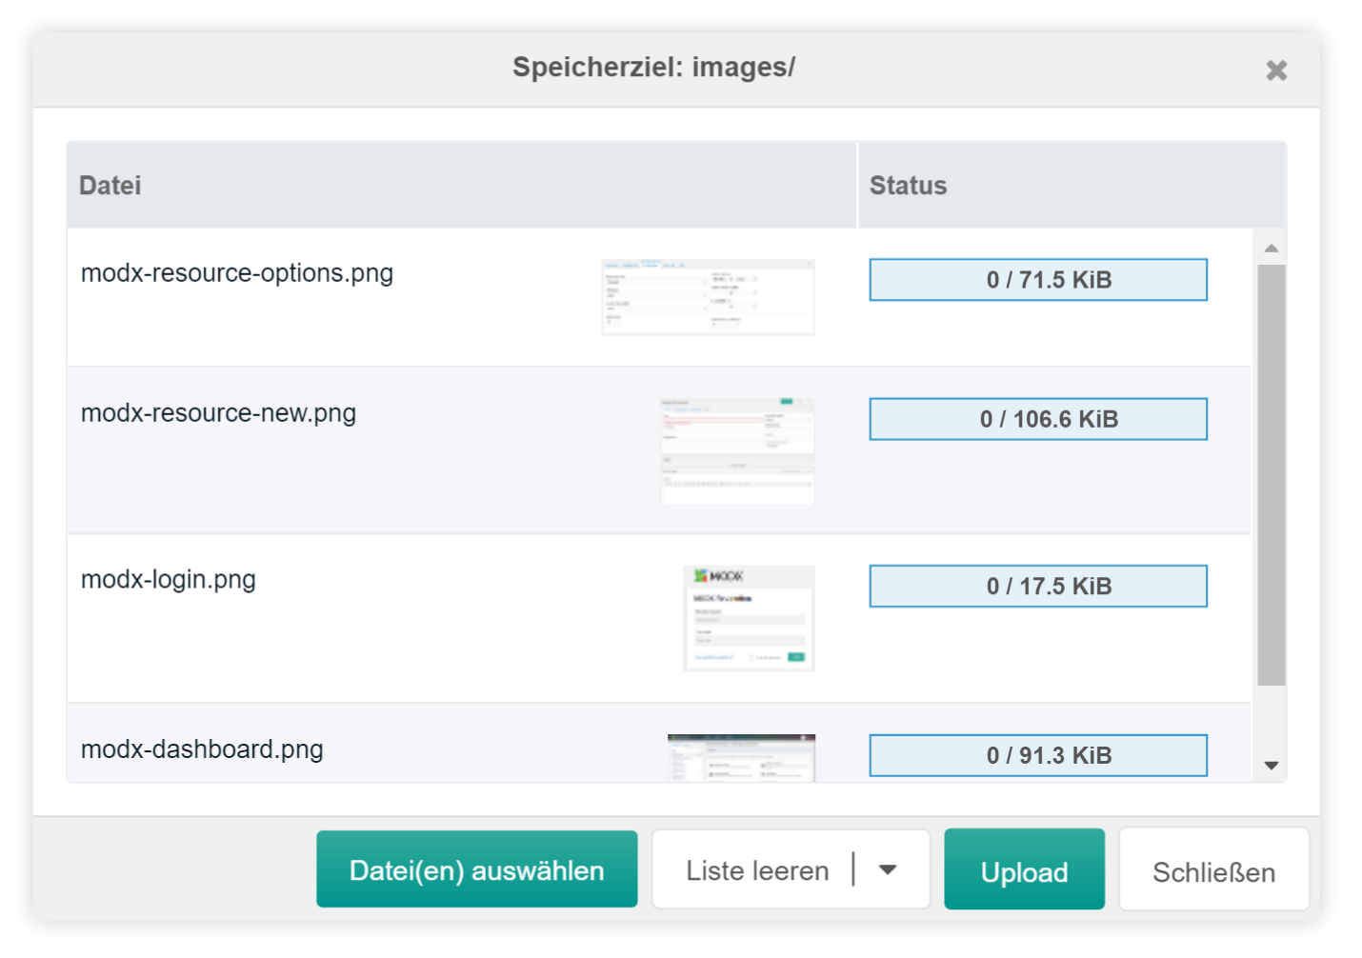Click the scrollbar down arrow

click(x=1272, y=765)
